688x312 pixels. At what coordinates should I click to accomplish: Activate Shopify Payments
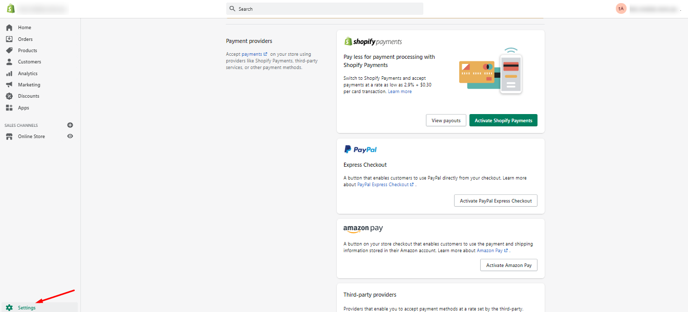coord(503,120)
